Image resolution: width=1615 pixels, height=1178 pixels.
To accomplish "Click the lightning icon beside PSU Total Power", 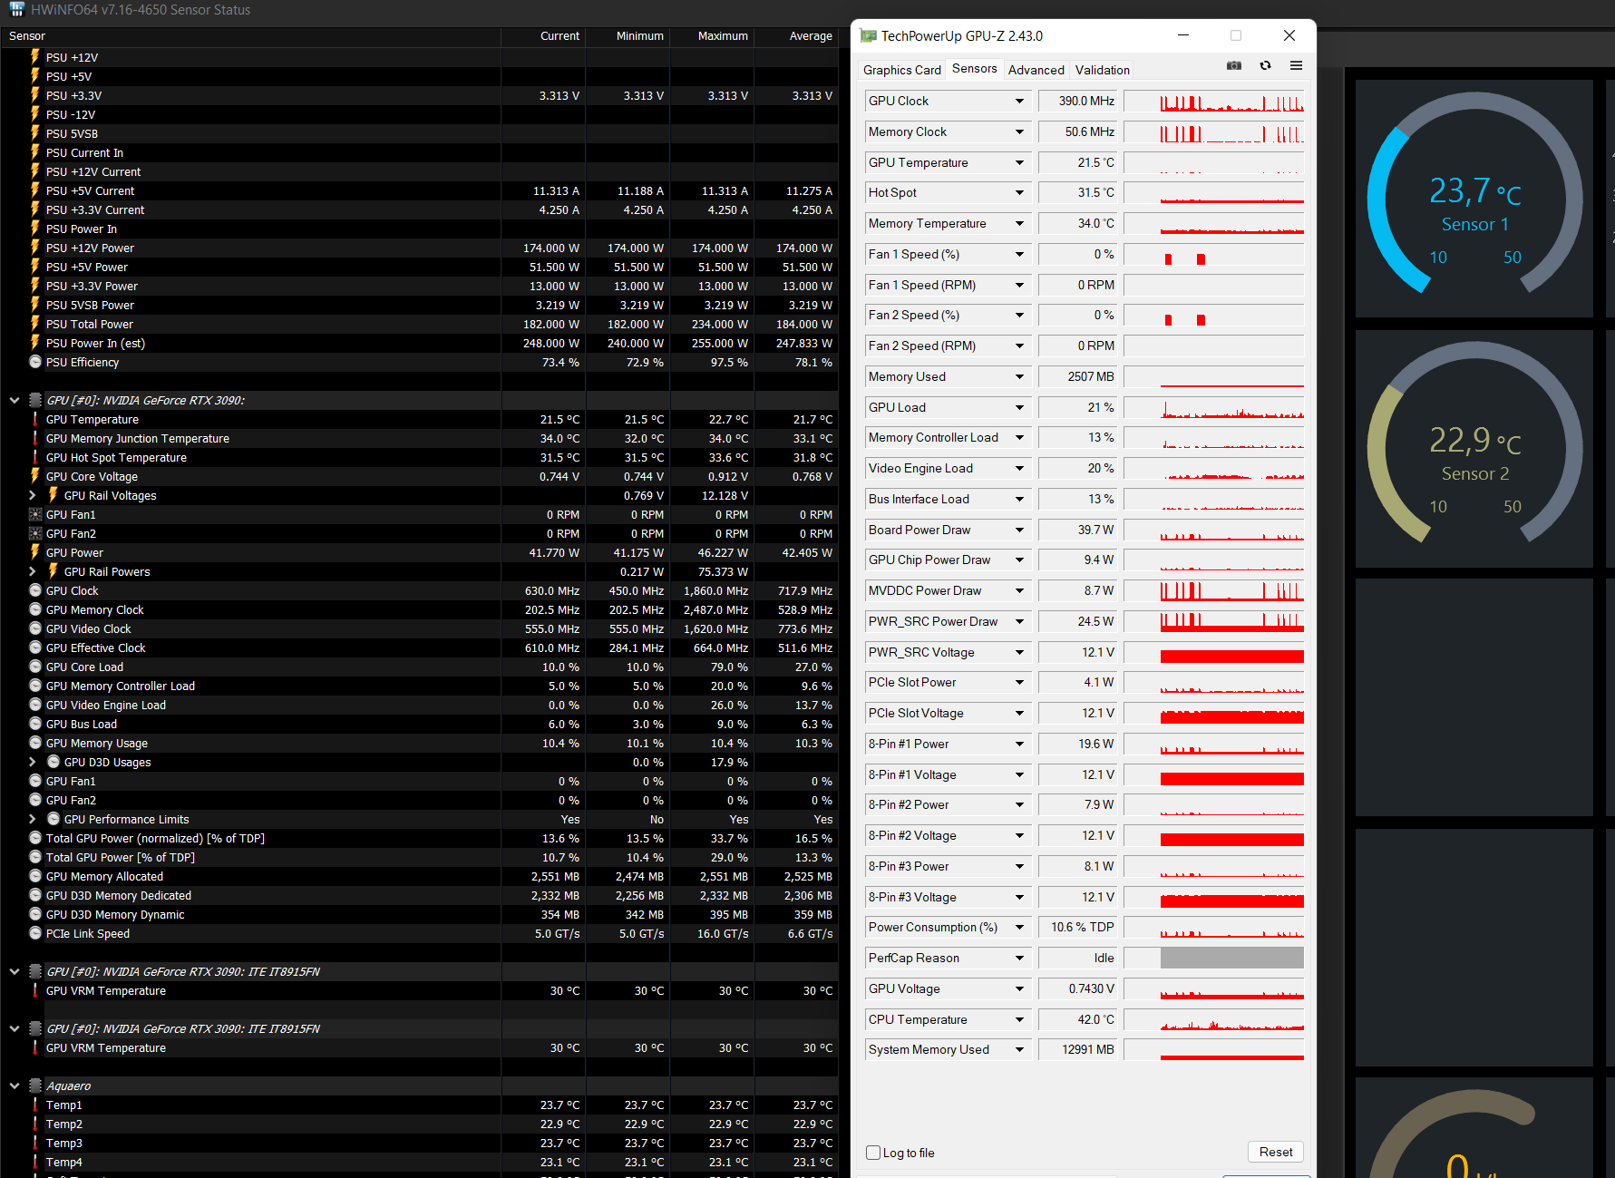I will click(35, 324).
